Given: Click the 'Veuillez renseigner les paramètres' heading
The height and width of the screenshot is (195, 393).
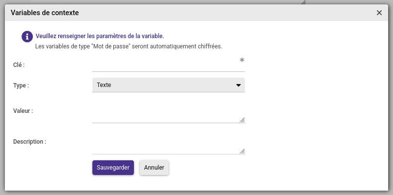Looking at the screenshot, I should pos(100,36).
